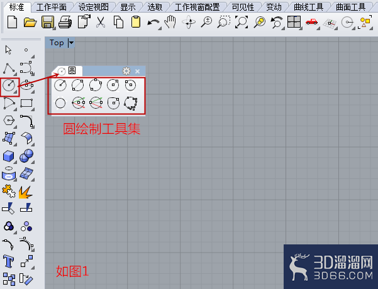Select the box solid tool
The height and width of the screenshot is (289, 378).
click(x=8, y=156)
